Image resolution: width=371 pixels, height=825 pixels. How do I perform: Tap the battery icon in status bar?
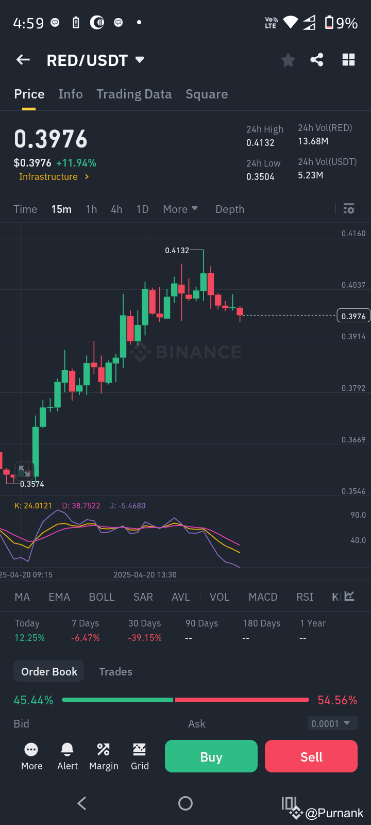pyautogui.click(x=329, y=22)
